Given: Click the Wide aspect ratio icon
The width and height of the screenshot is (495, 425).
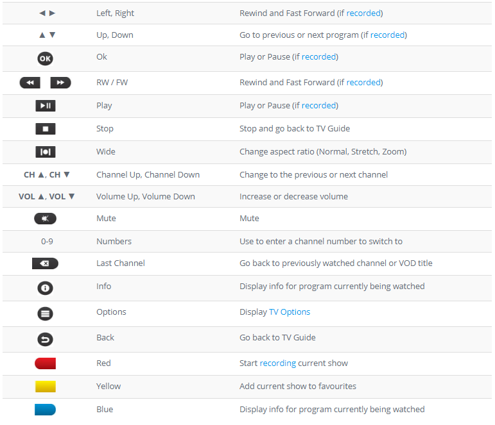Looking at the screenshot, I should point(46,152).
